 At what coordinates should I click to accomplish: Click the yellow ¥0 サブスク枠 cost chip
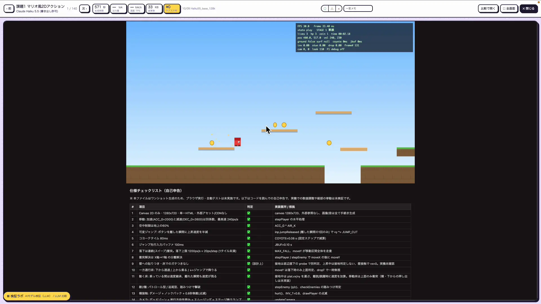[x=172, y=8]
